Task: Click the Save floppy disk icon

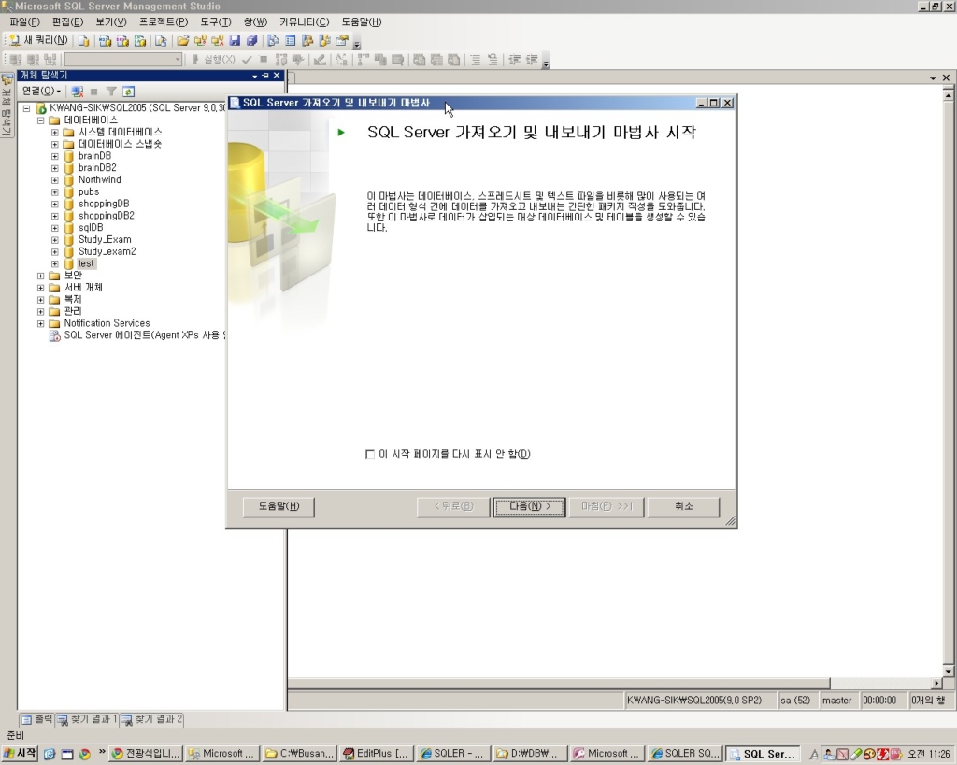Action: click(235, 41)
